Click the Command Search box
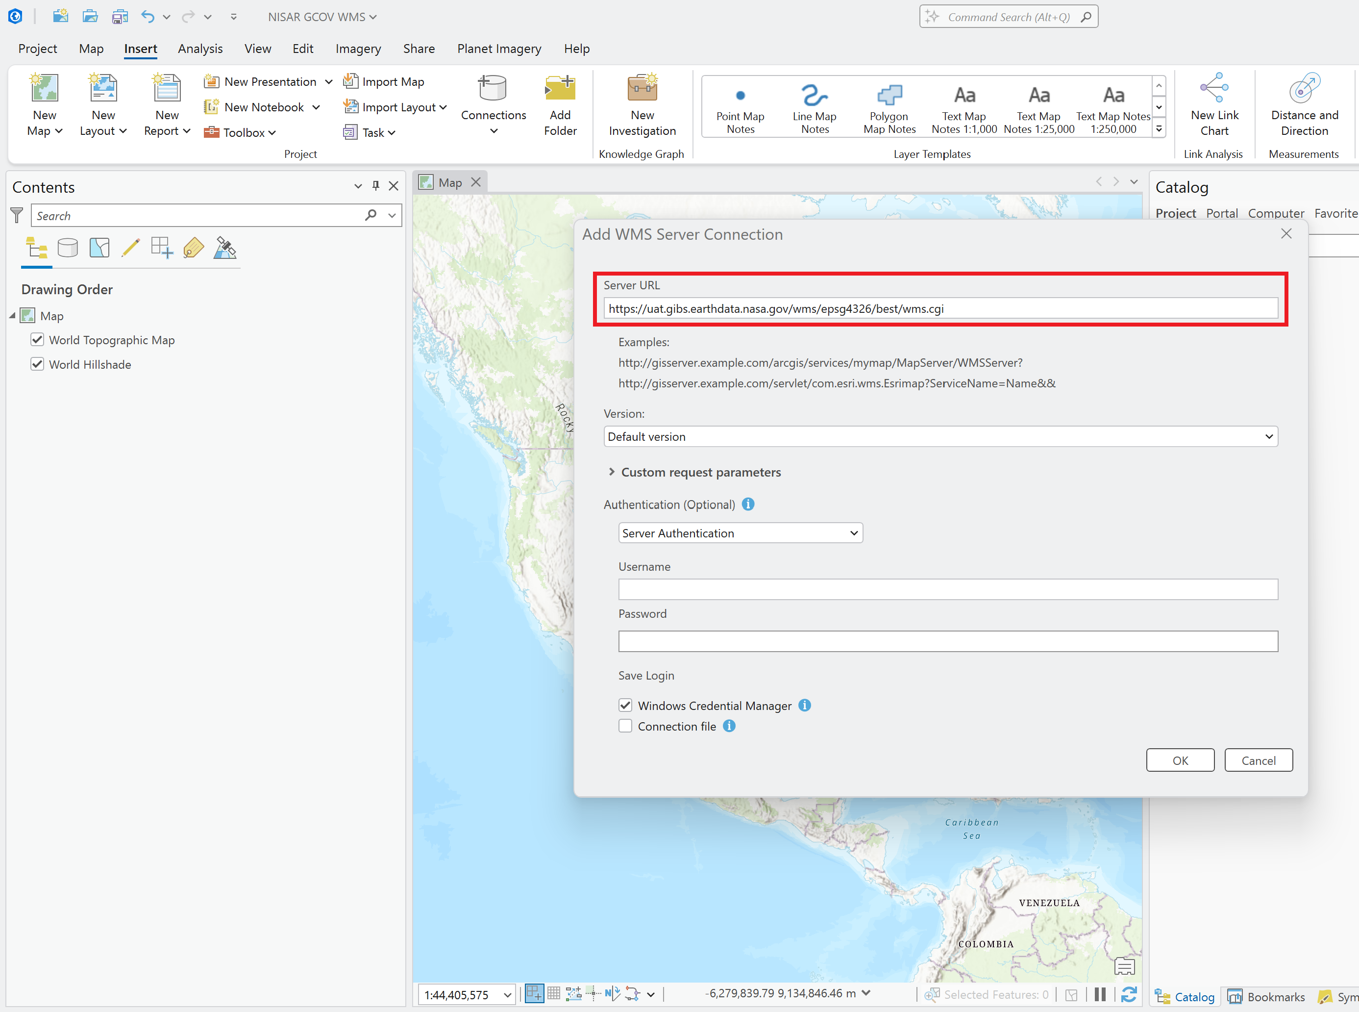The image size is (1359, 1012). [1009, 17]
